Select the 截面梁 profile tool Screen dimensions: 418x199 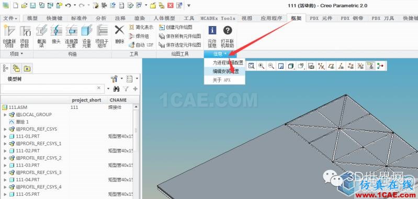tap(41, 36)
